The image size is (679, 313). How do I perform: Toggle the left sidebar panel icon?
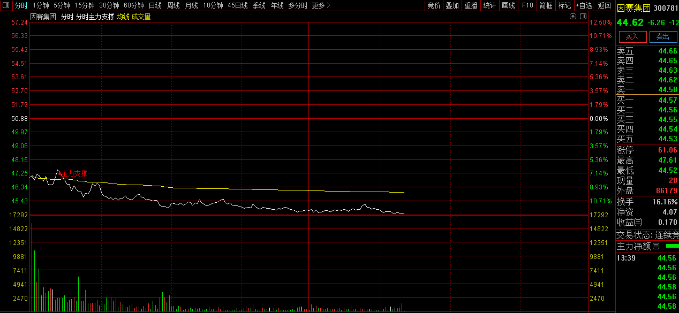point(5,5)
